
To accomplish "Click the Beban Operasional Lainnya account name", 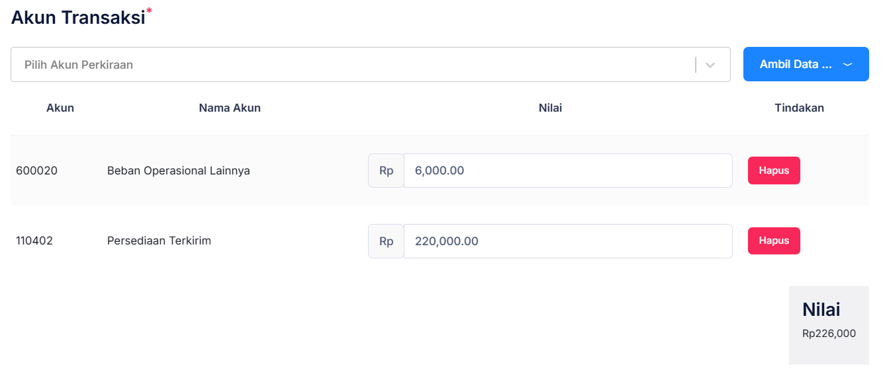I will click(179, 170).
